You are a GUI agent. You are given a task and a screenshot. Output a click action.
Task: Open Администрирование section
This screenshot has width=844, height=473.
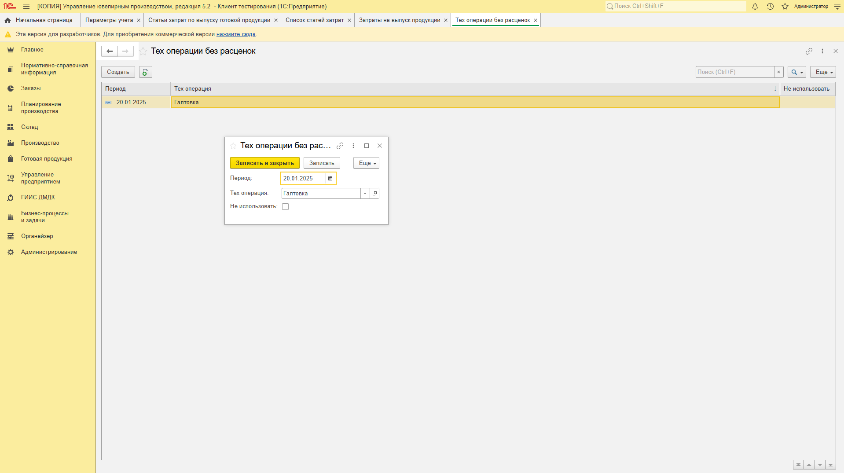(x=48, y=252)
